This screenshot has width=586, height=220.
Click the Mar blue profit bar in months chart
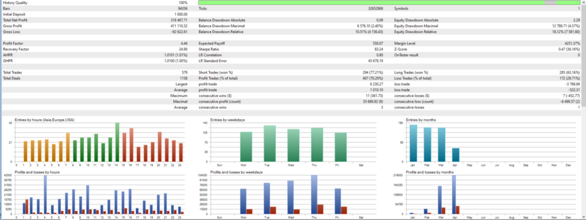(x=440, y=200)
